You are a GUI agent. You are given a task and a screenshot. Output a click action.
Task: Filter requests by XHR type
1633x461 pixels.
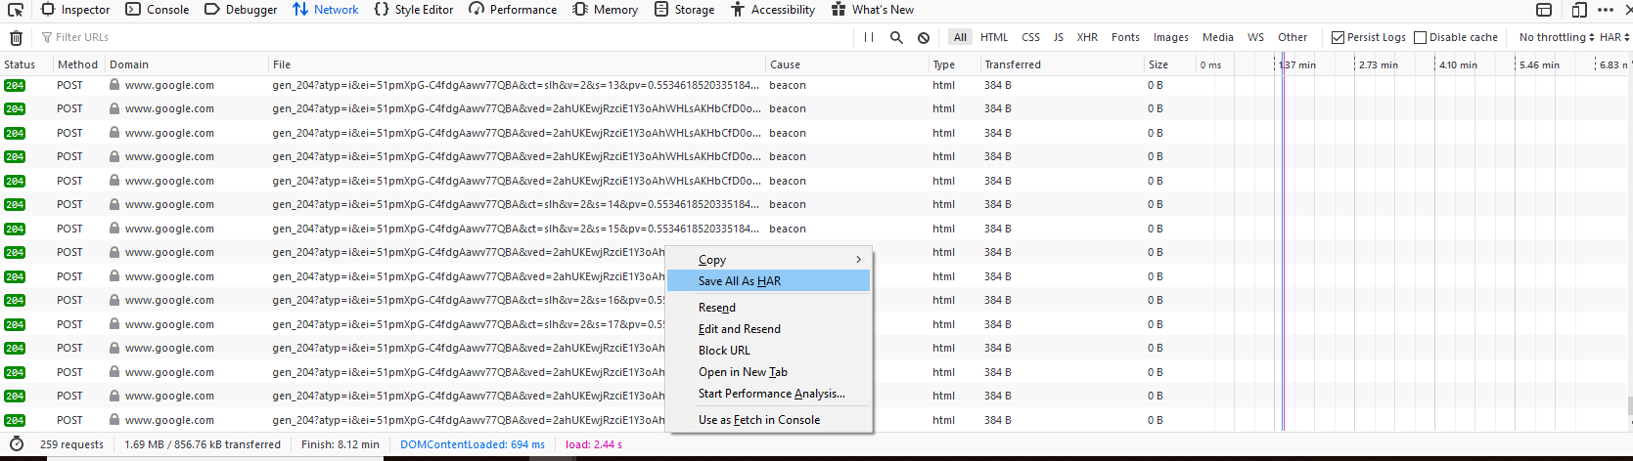click(1087, 38)
